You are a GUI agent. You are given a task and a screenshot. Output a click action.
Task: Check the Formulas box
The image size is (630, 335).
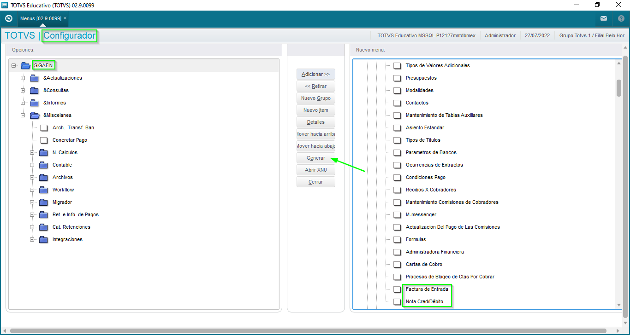[x=397, y=239]
